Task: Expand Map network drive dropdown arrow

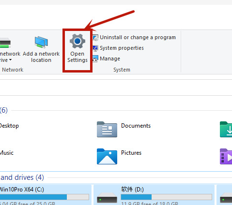Action: [10, 60]
